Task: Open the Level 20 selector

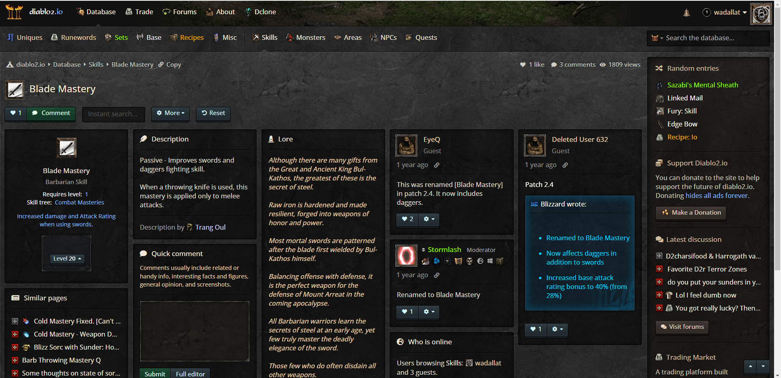Action: (67, 259)
